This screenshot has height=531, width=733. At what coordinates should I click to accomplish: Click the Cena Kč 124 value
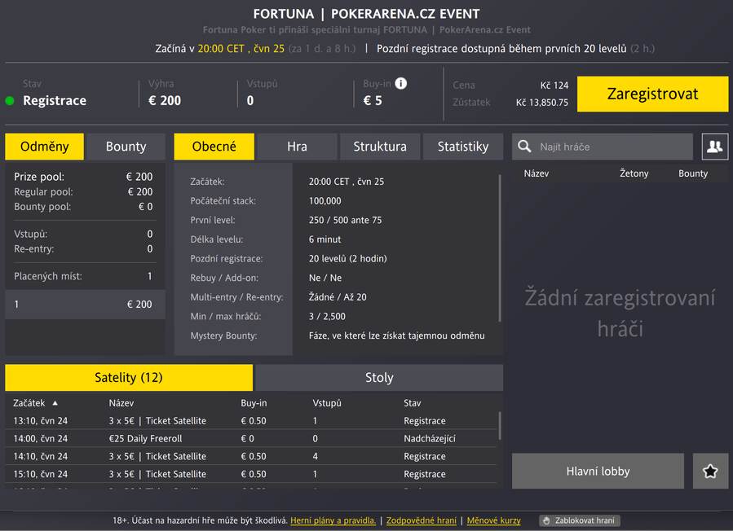[x=554, y=86]
